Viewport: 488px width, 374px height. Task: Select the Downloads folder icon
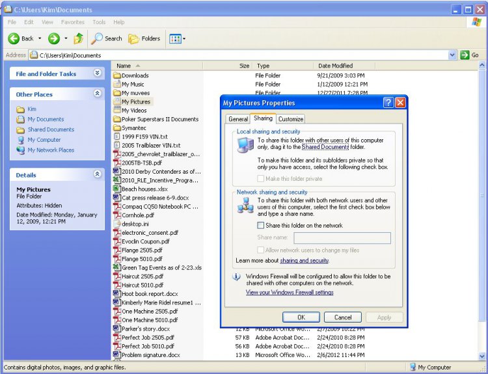tap(117, 75)
